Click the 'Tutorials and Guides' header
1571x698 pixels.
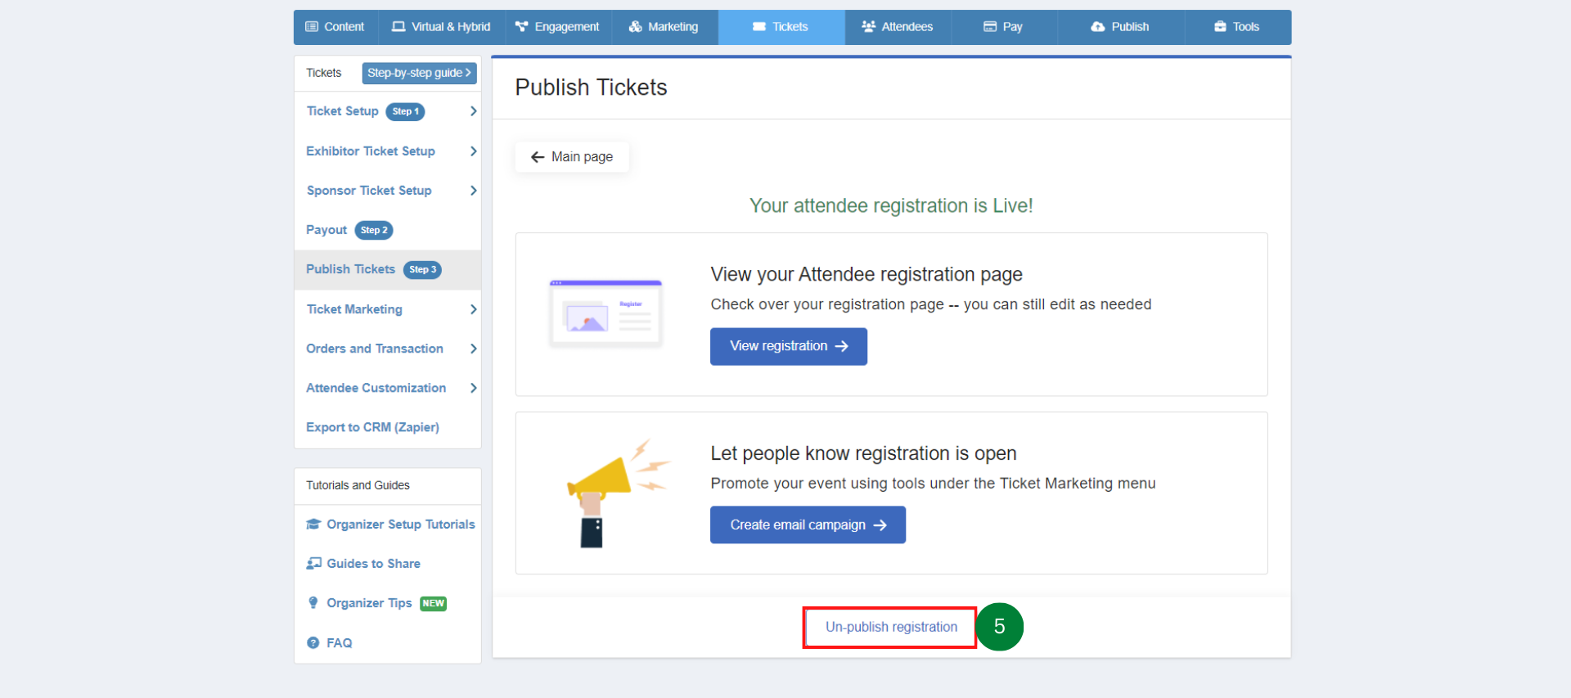click(x=358, y=485)
